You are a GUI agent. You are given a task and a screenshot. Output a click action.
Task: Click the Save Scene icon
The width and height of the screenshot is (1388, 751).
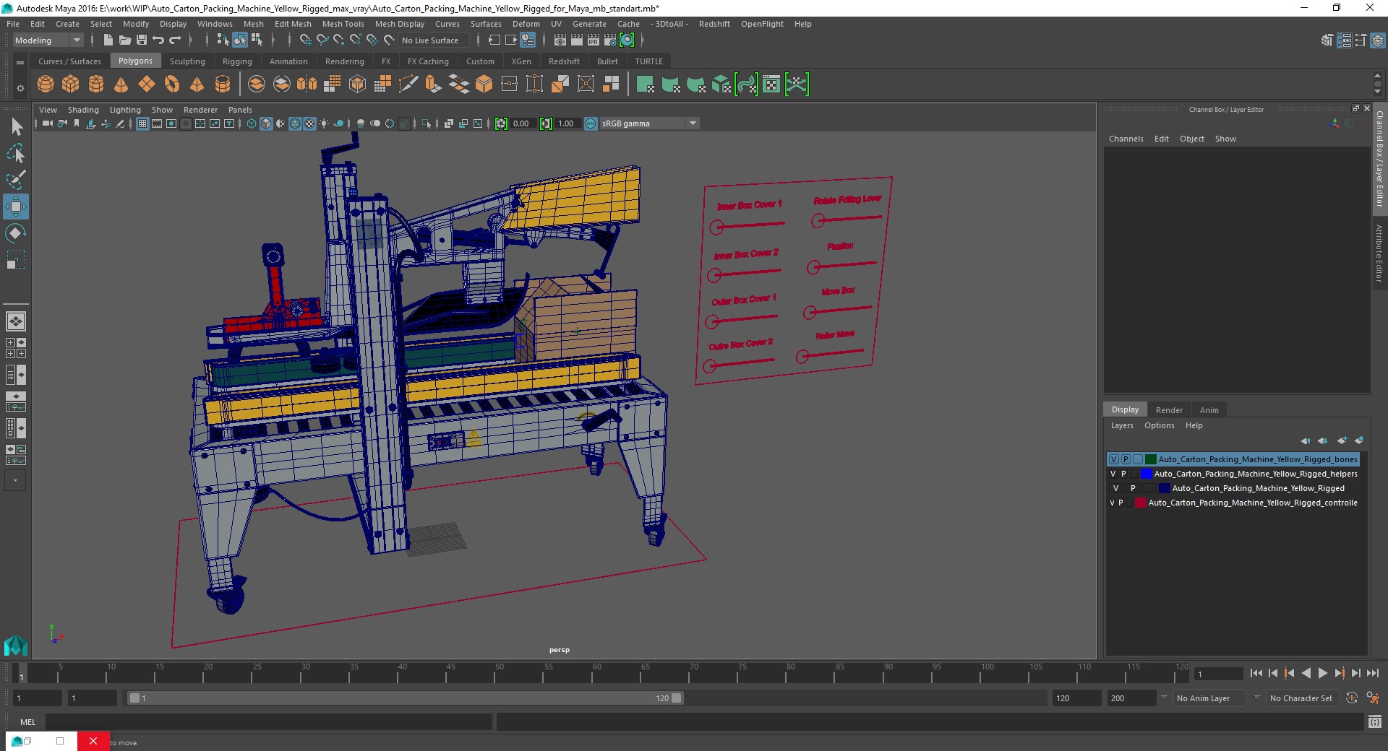(142, 40)
